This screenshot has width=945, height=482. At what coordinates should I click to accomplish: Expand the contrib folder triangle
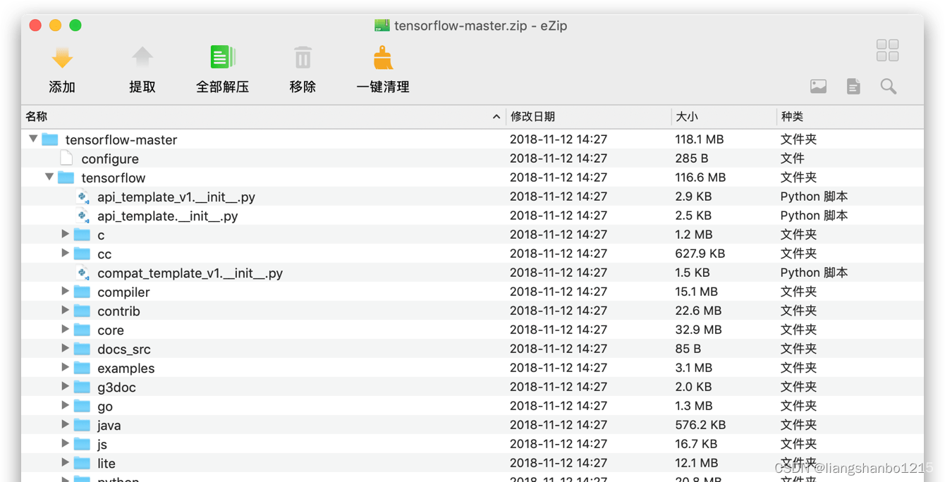pyautogui.click(x=66, y=310)
